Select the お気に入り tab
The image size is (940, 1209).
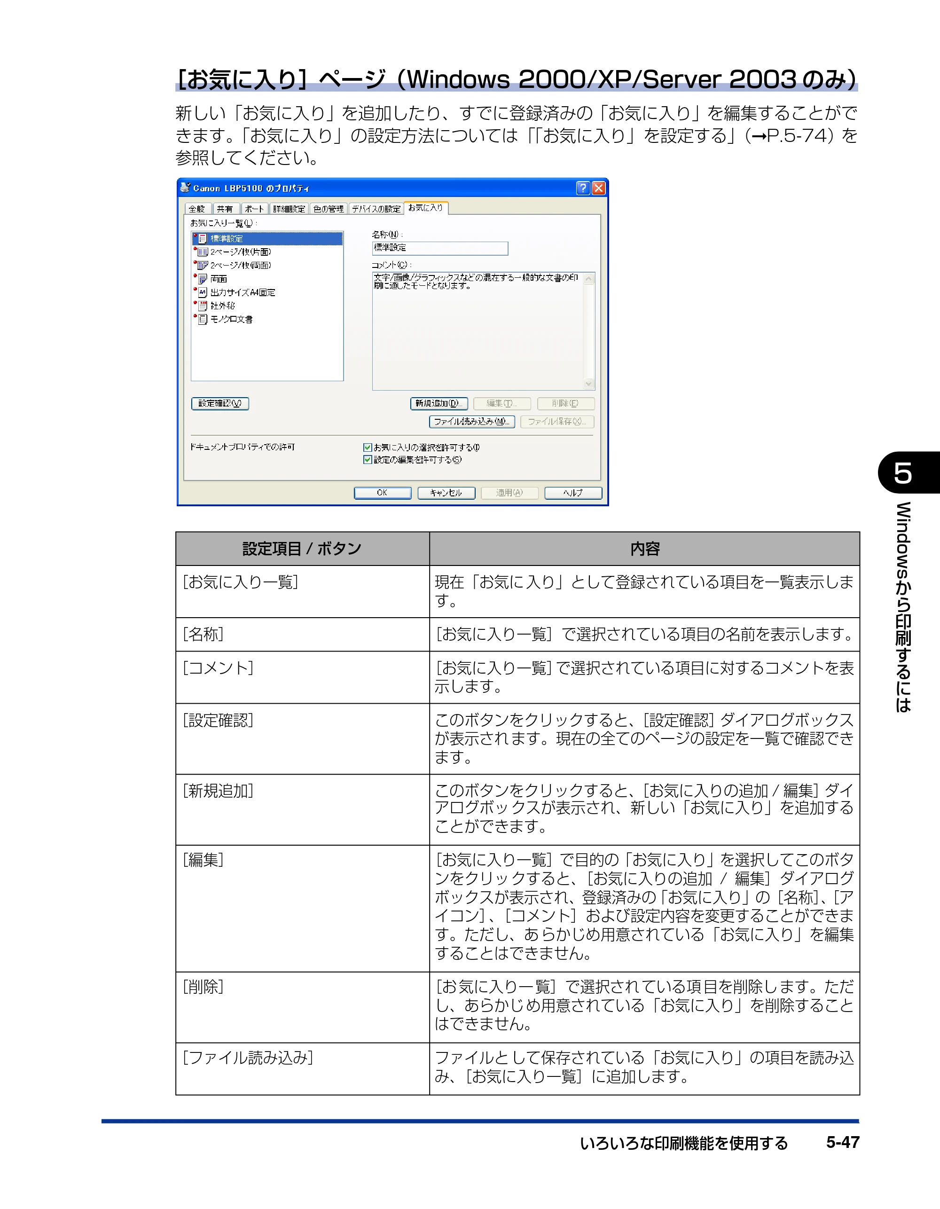(426, 208)
